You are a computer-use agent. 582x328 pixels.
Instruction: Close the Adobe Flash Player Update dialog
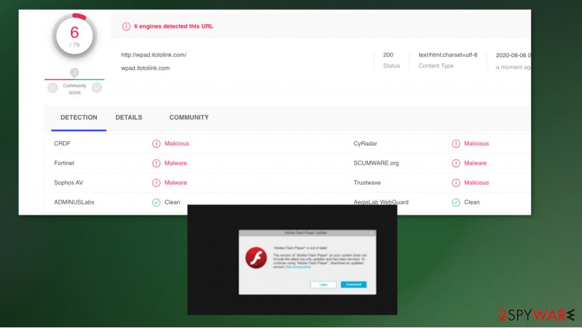(x=371, y=233)
